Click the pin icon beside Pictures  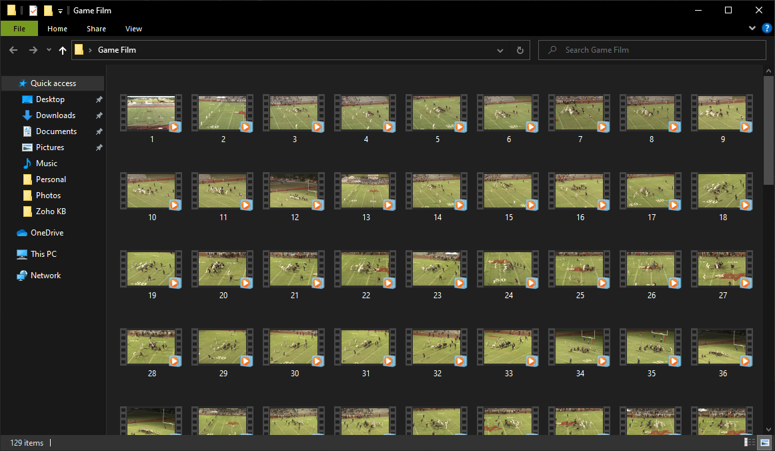pos(99,147)
